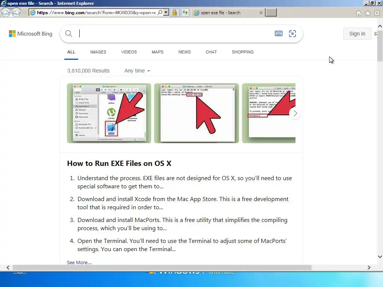The width and height of the screenshot is (383, 287).
Task: Click the Internet Explorer title bar icon
Action: [3, 3]
